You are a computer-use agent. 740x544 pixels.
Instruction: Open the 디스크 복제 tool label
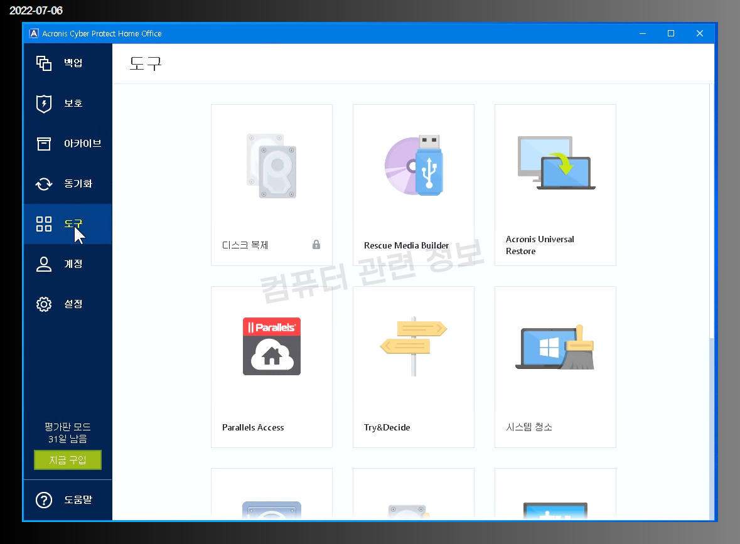245,245
